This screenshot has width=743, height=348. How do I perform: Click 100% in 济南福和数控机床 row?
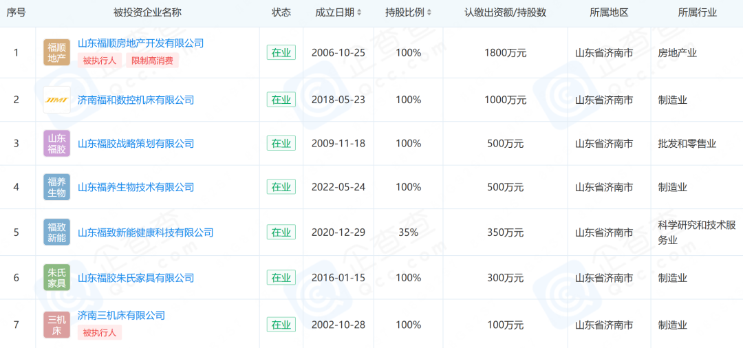point(408,100)
